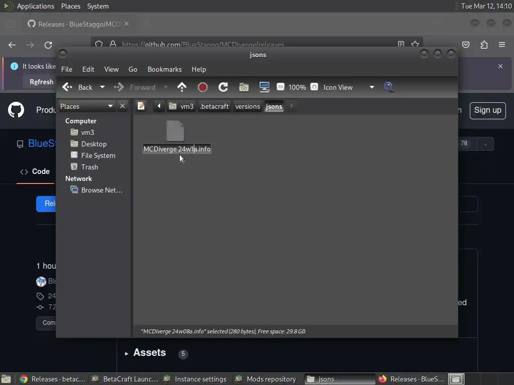Image resolution: width=514 pixels, height=385 pixels.
Task: Open the Go menu
Action: (x=133, y=69)
